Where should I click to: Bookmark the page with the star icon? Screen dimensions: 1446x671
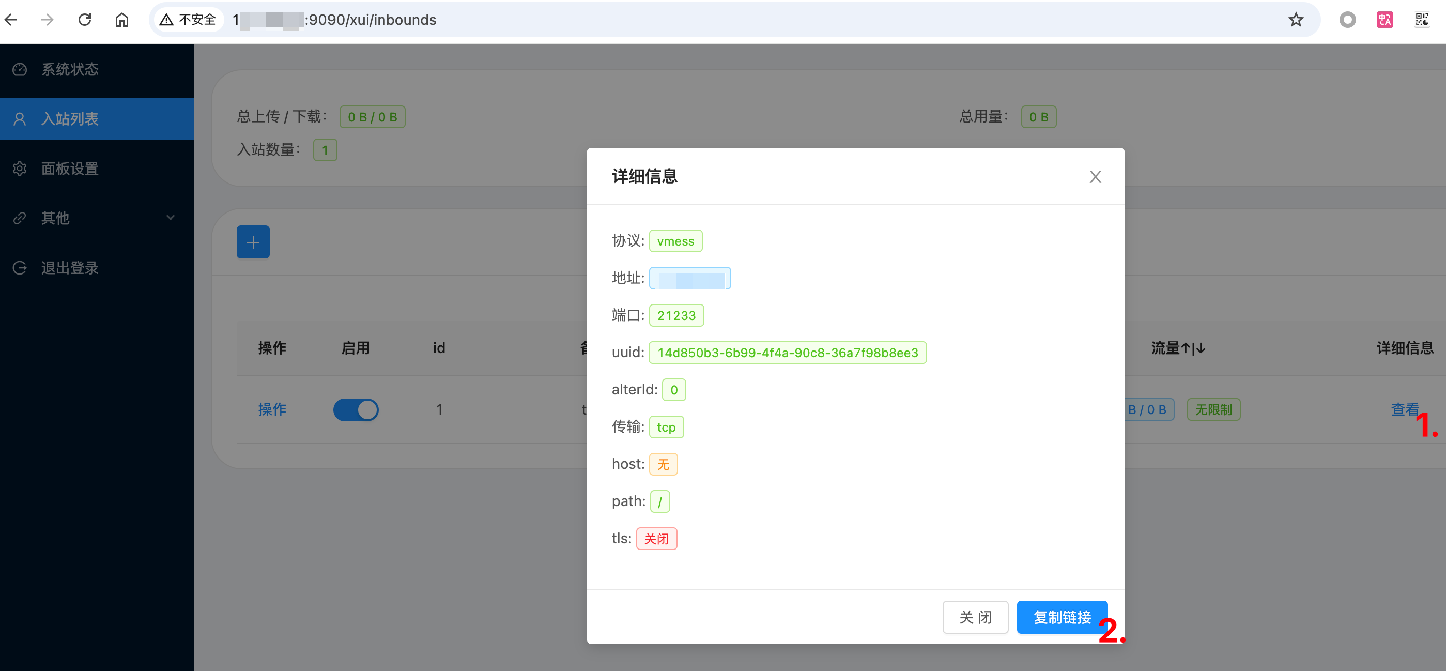(x=1295, y=20)
